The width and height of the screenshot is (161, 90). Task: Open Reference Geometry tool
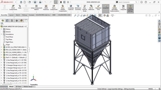[78, 8]
